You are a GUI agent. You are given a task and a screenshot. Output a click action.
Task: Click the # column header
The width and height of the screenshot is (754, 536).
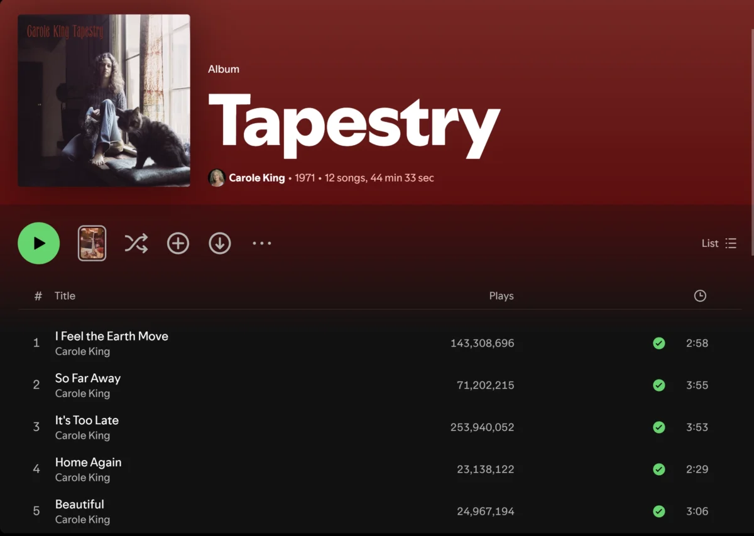[x=38, y=295]
